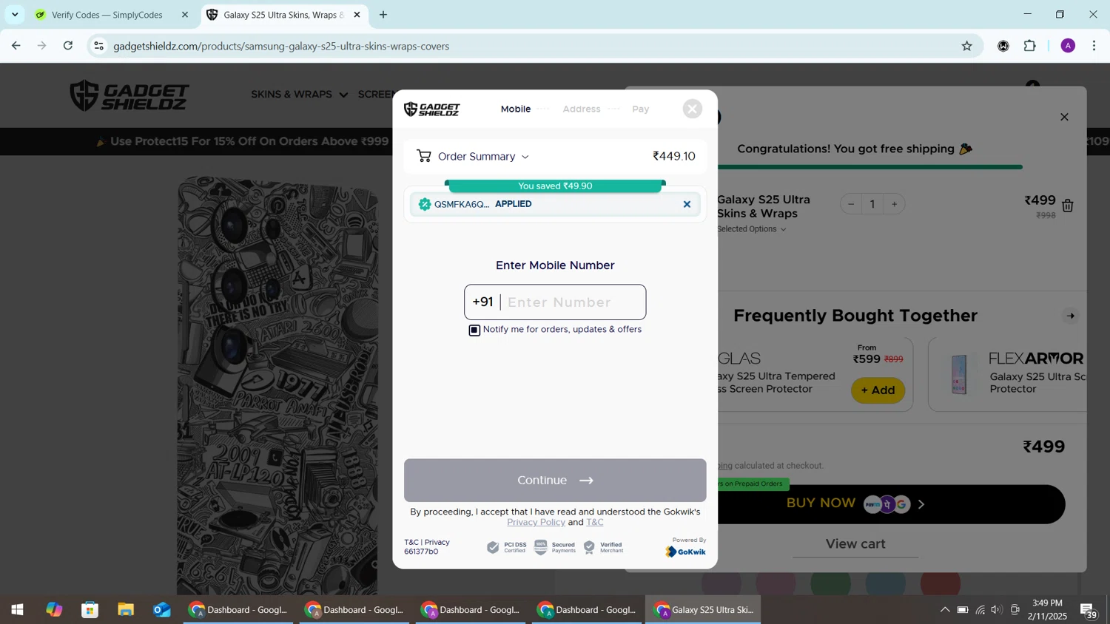Open Outlook from the taskbar

point(162,610)
